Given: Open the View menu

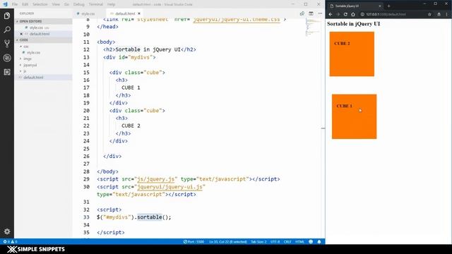Looking at the screenshot, I should (x=56, y=4).
